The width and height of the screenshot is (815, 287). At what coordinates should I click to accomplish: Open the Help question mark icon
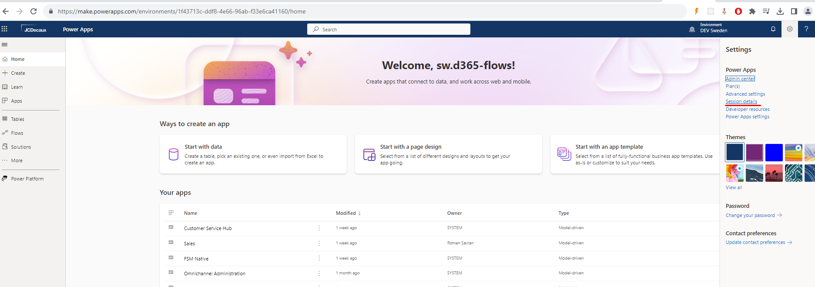pyautogui.click(x=806, y=29)
